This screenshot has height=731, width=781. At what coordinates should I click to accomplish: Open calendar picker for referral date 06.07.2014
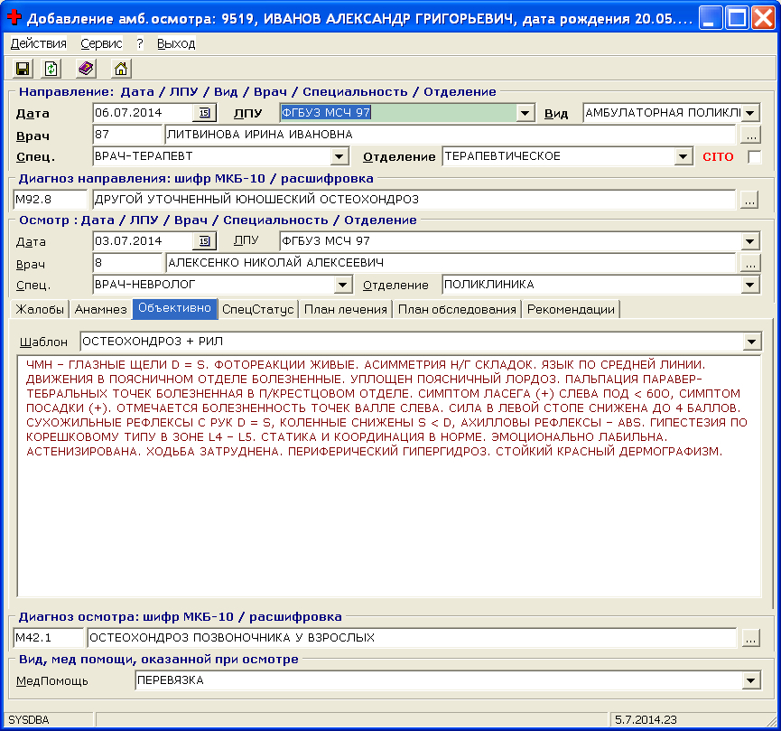pyautogui.click(x=204, y=113)
